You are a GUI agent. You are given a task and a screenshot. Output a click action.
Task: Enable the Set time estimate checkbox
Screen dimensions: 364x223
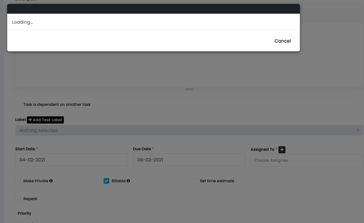coord(195,181)
